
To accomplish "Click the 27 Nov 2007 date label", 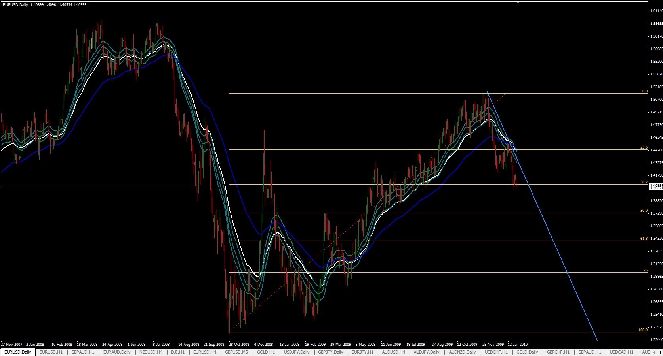I will point(12,344).
